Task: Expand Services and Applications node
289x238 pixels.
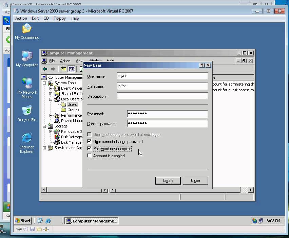Action: point(44,148)
